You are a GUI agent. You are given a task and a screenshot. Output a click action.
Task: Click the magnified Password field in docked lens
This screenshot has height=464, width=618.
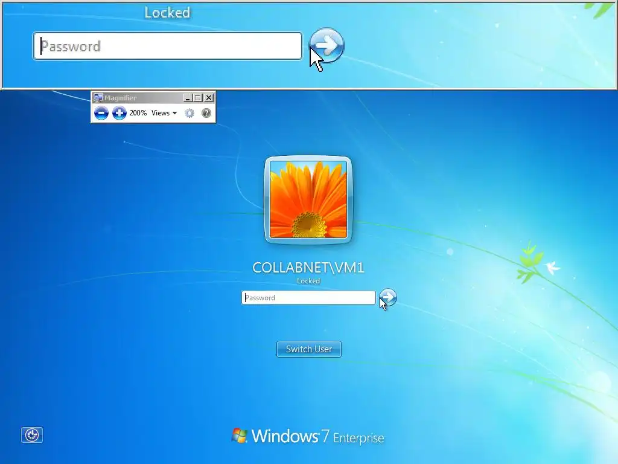[168, 46]
